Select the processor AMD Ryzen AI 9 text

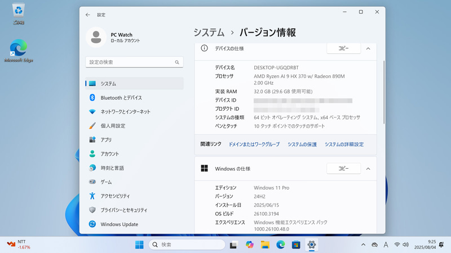pos(299,79)
